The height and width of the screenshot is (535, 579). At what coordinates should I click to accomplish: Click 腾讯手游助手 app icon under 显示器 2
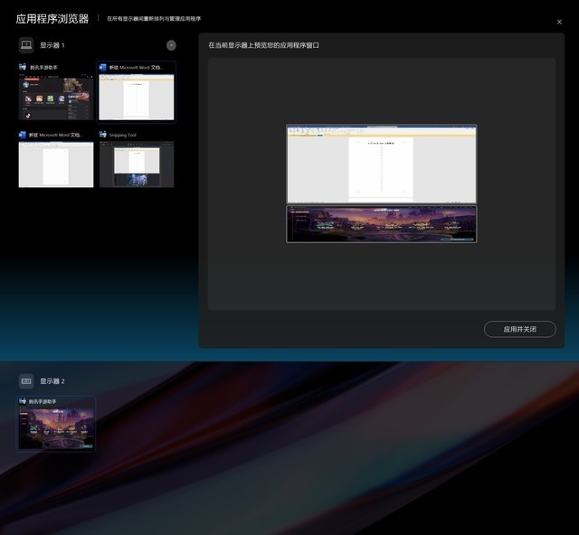click(24, 401)
